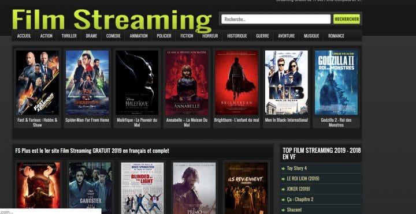
Task: Click the arrow icon beside LE ROI LION (2019)
Action: pyautogui.click(x=283, y=179)
